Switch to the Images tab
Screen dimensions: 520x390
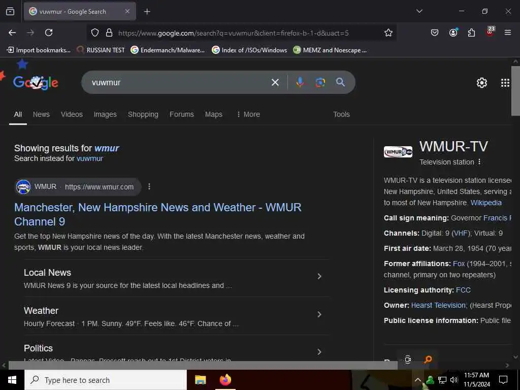(x=105, y=114)
